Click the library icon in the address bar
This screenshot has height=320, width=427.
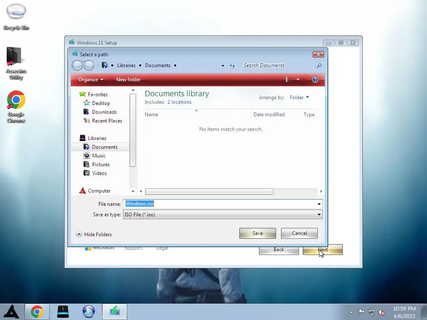click(x=105, y=65)
